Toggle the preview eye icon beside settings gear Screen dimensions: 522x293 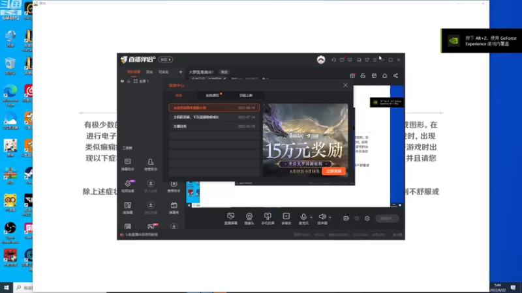(357, 218)
